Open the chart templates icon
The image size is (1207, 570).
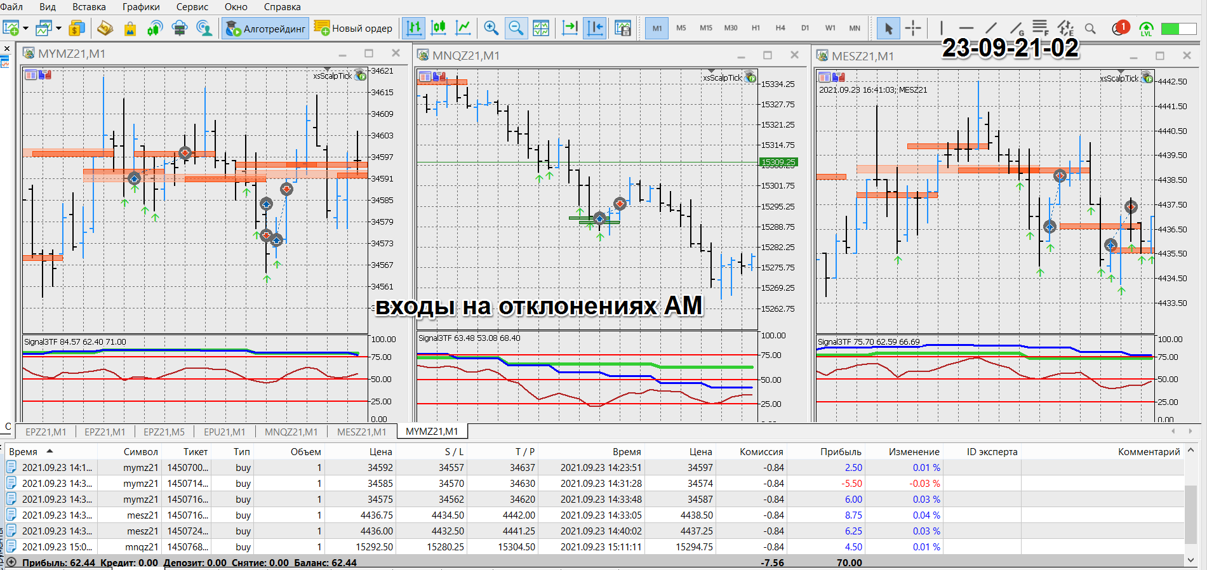623,28
